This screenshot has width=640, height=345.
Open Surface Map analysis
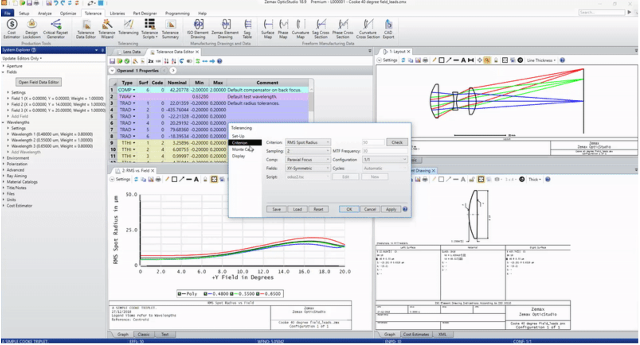pyautogui.click(x=268, y=29)
